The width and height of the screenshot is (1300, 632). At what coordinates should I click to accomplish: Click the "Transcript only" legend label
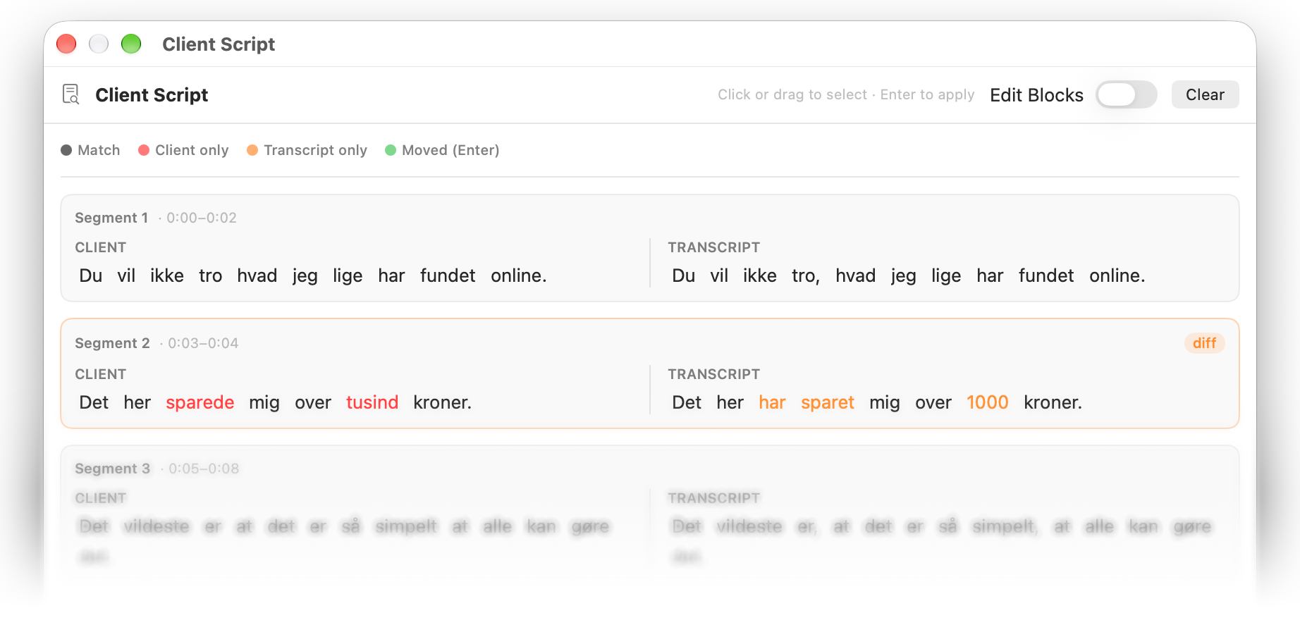click(x=316, y=150)
